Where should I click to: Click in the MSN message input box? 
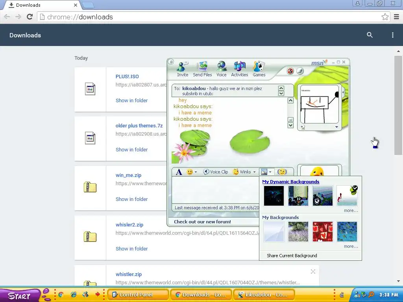tap(216, 191)
